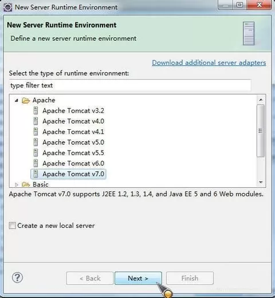Click the server icon beside Apache Tomcat v5.0

[x=36, y=142]
